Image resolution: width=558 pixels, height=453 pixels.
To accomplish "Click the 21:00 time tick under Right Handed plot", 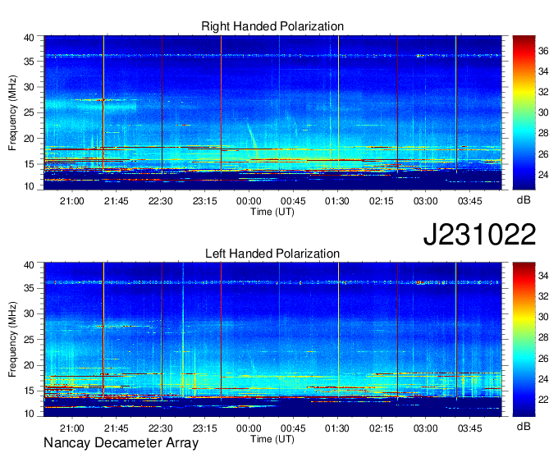I will pyautogui.click(x=72, y=201).
